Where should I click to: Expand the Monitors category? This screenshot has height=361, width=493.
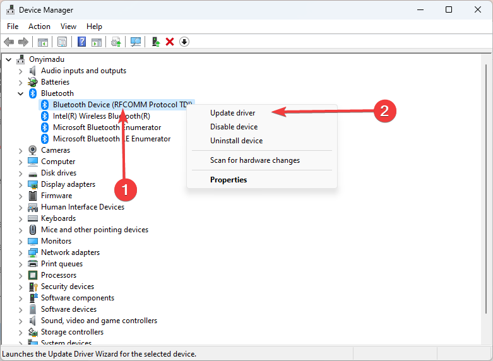[20, 242]
